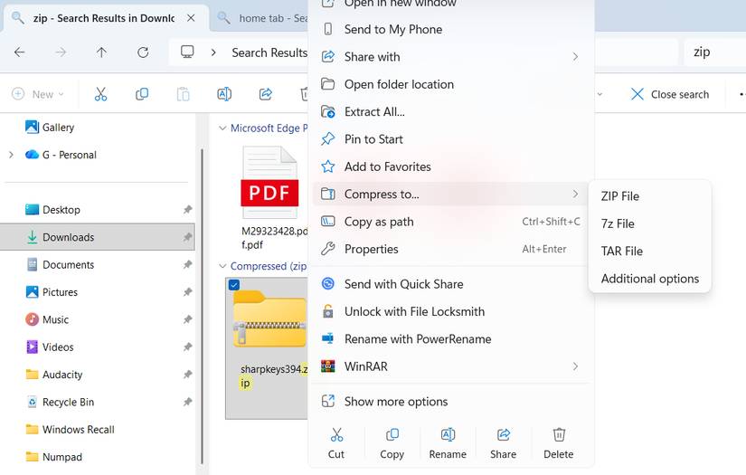Image resolution: width=746 pixels, height=475 pixels.
Task: Click Compress to... menu entry
Action: click(451, 195)
